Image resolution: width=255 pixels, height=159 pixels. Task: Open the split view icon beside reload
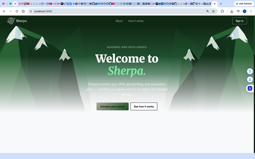pyautogui.click(x=23, y=11)
